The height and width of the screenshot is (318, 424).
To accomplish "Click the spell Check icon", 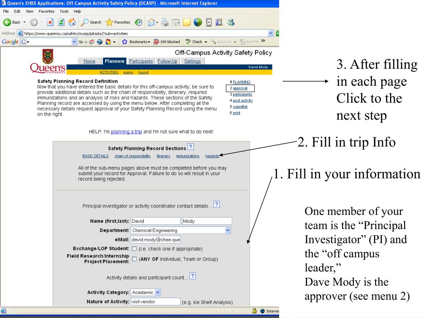I will pos(188,42).
